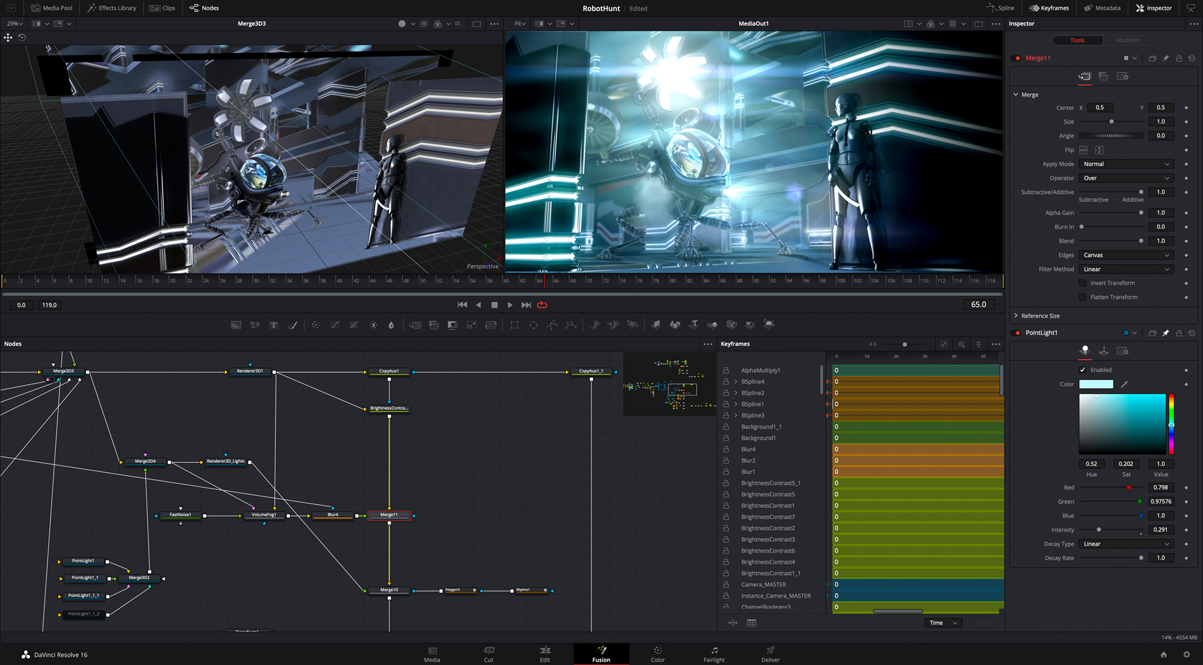Screen dimensions: 1203x665
Task: Select the Camera3D tool icon
Action: (x=732, y=325)
